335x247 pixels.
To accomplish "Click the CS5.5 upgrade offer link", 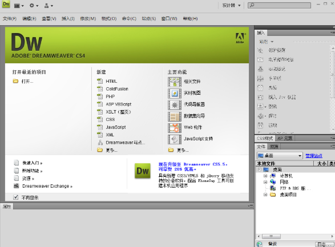I will click(x=193, y=167).
